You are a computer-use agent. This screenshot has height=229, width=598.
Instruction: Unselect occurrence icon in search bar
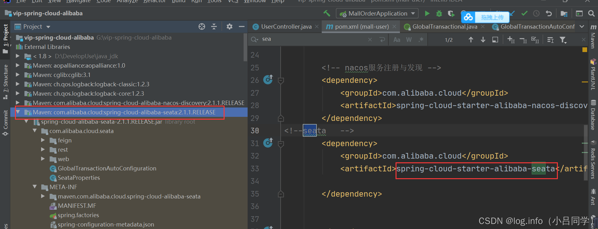523,40
